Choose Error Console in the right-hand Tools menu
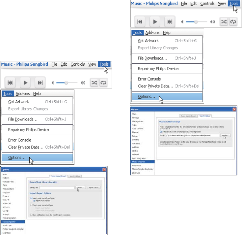The width and height of the screenshot is (242, 235). pos(167,79)
